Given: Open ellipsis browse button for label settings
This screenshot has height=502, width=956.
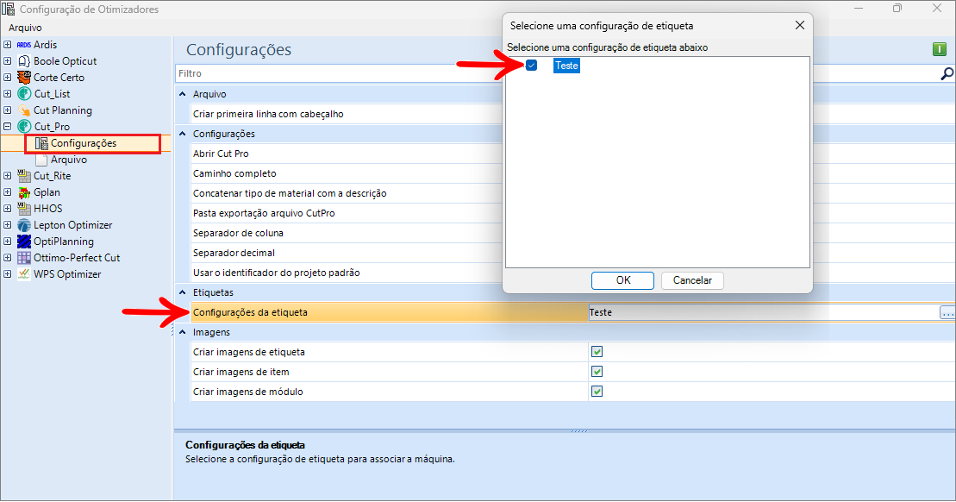Looking at the screenshot, I should pos(947,312).
